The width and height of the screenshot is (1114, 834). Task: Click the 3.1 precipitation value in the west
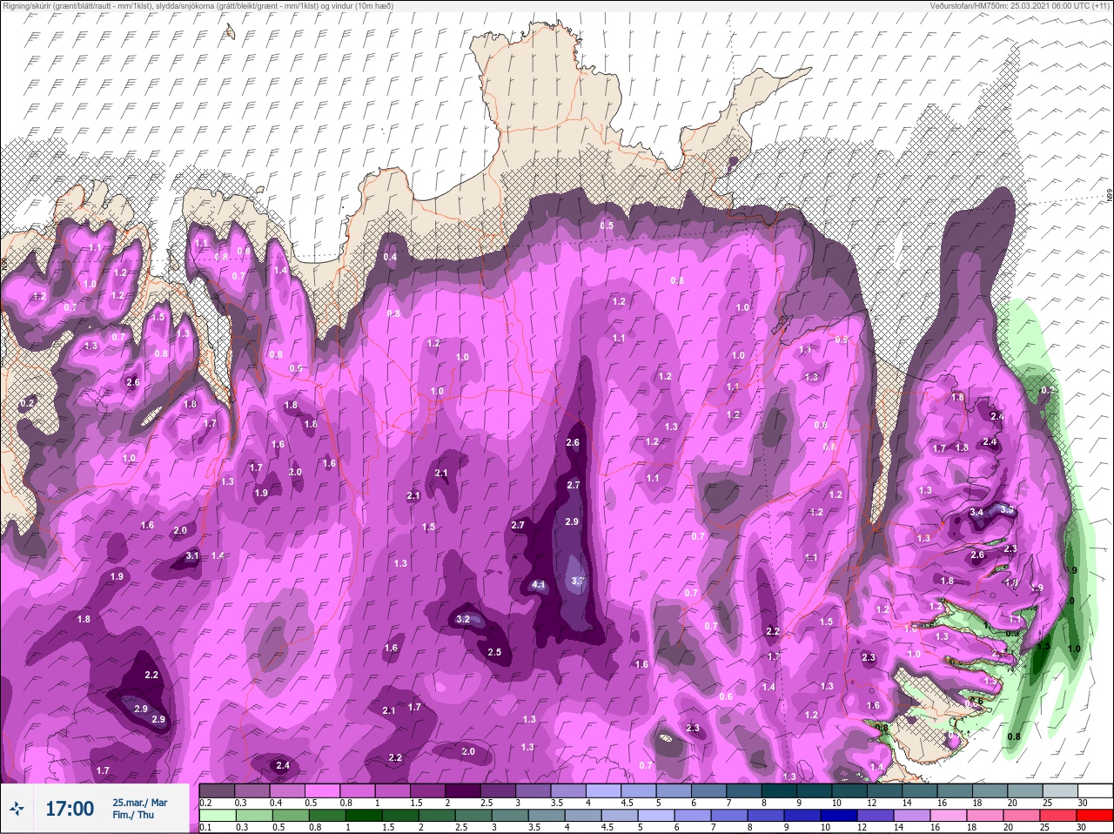[x=192, y=555]
